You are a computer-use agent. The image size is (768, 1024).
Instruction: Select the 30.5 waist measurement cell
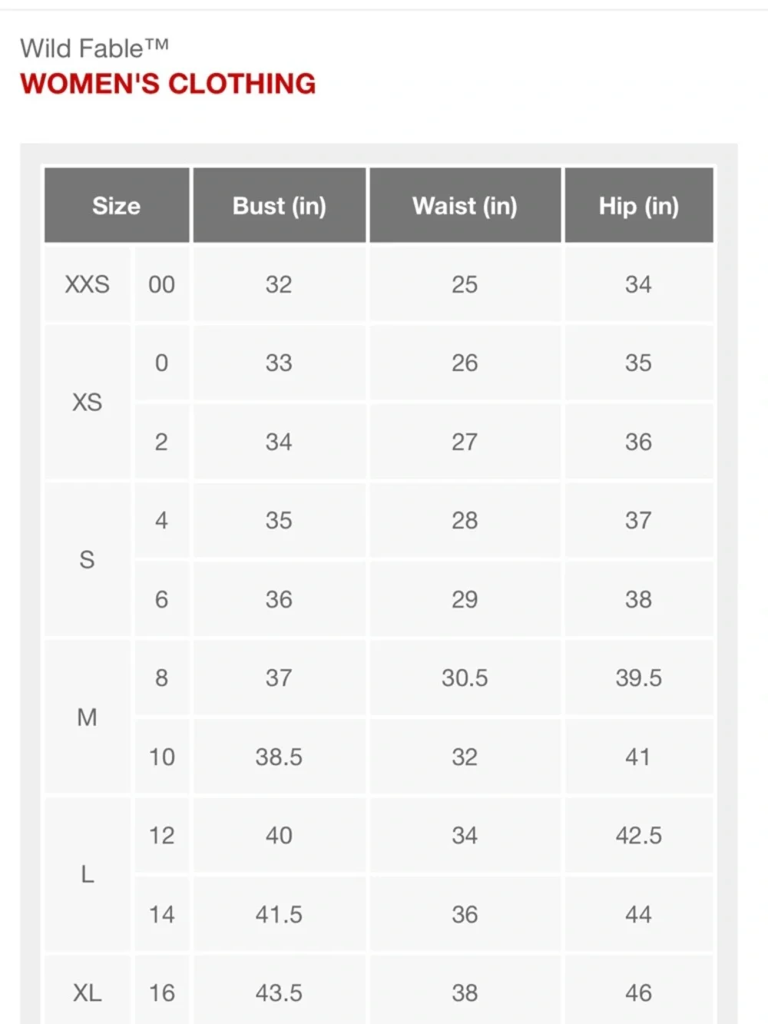[465, 678]
